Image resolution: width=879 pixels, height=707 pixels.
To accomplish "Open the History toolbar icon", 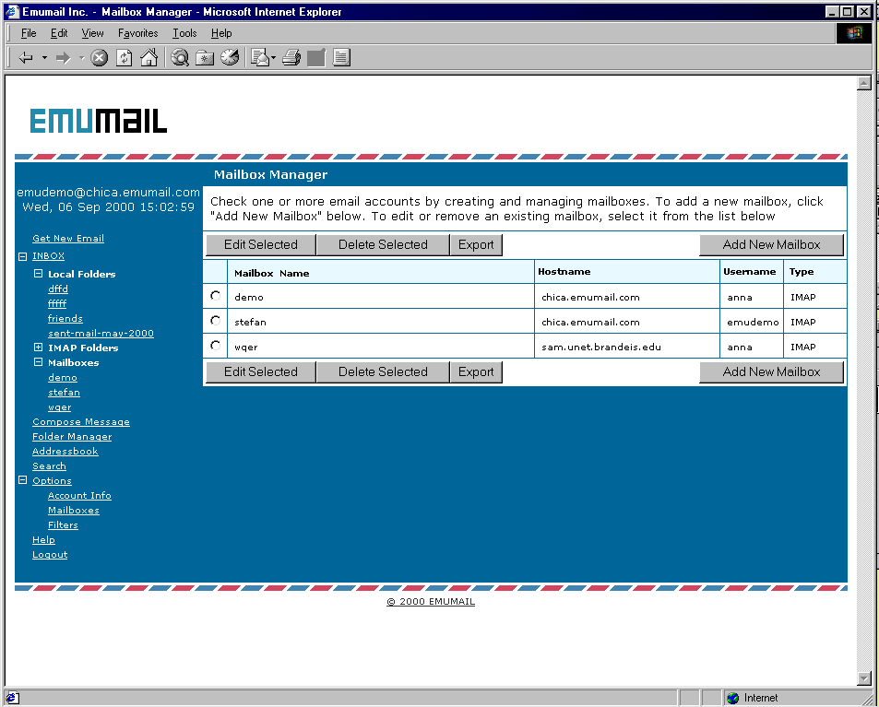I will [230, 58].
